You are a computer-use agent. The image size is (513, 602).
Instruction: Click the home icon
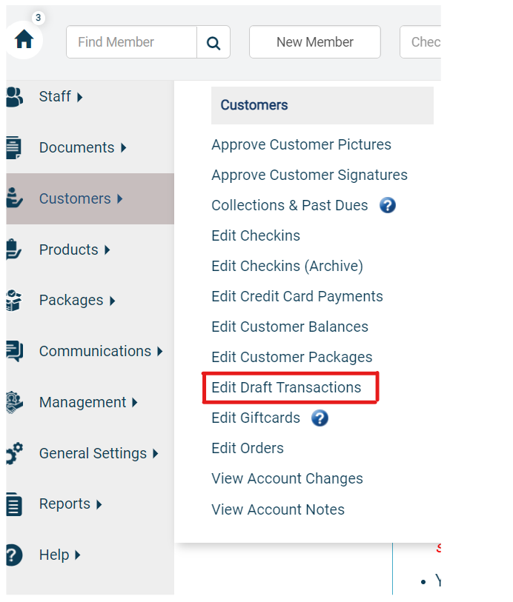pyautogui.click(x=24, y=39)
